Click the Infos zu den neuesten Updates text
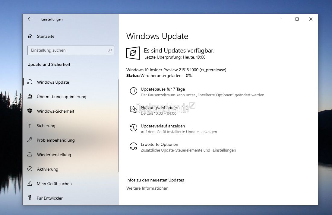 click(155, 180)
